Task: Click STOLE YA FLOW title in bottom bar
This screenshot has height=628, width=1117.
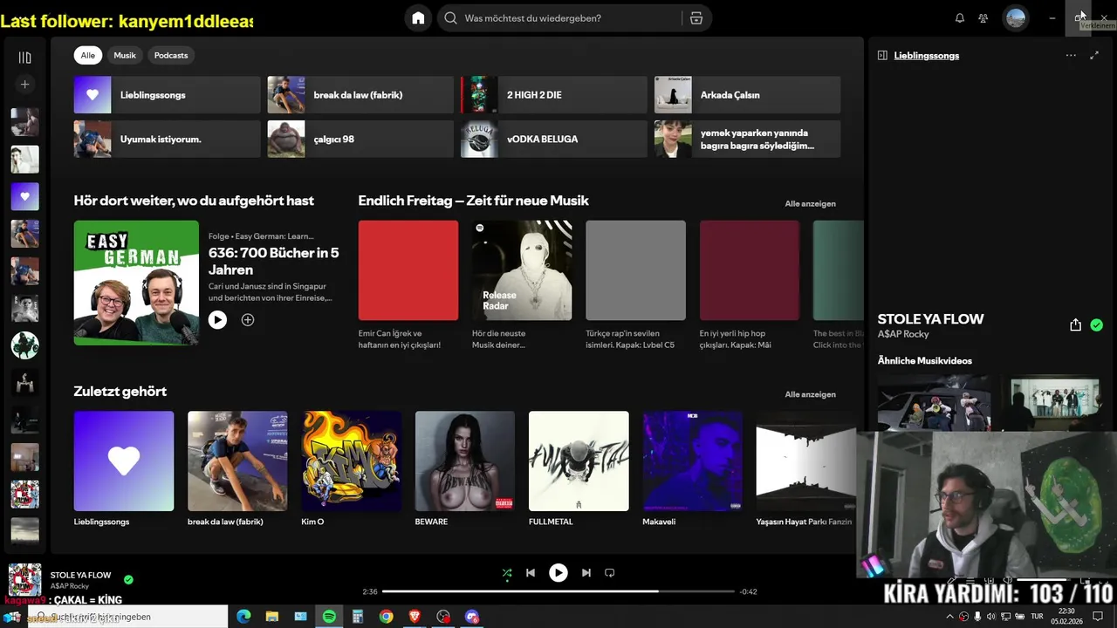Action: (x=80, y=575)
